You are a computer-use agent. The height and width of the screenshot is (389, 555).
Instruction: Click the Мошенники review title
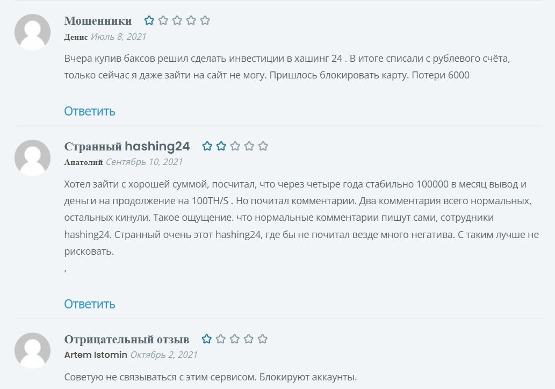click(98, 21)
